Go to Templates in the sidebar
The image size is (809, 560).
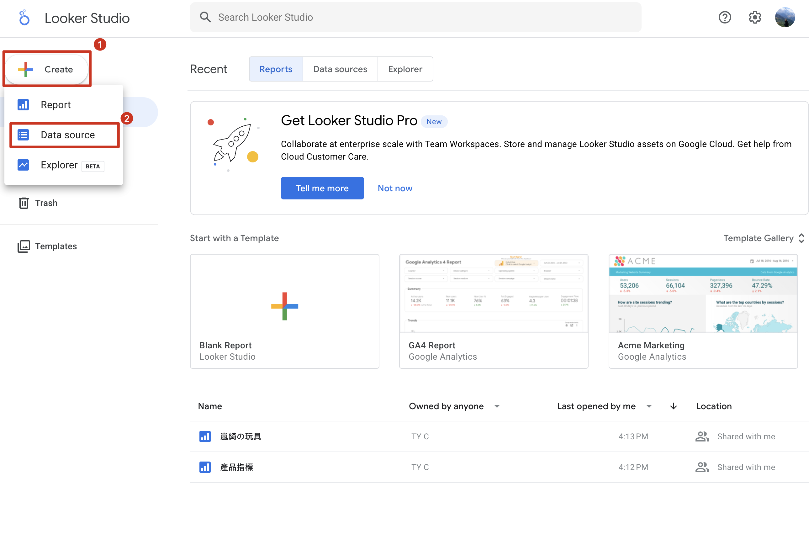[x=47, y=246]
